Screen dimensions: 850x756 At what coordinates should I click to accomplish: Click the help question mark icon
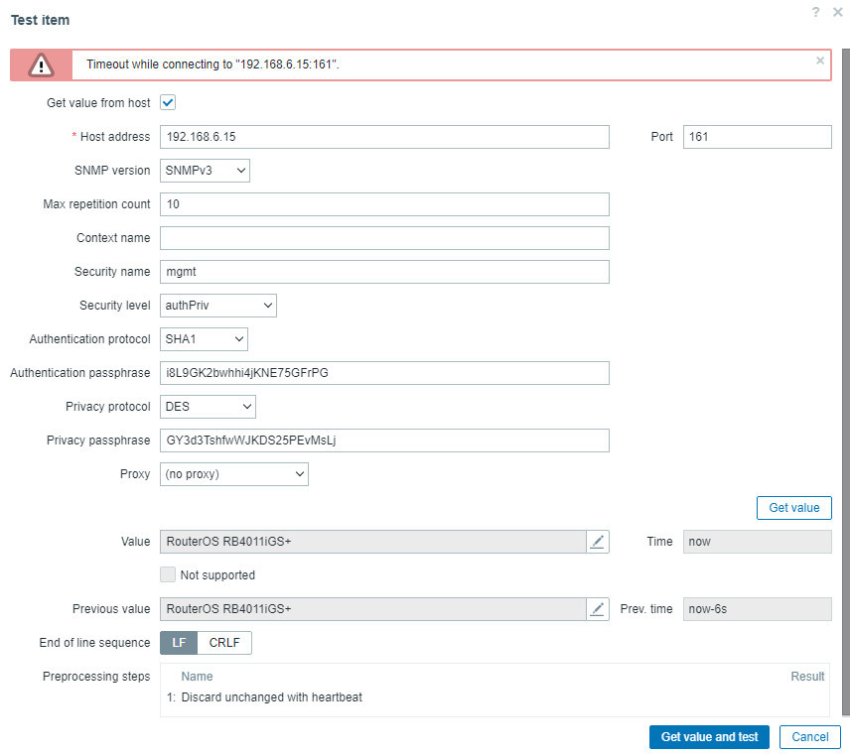(815, 12)
